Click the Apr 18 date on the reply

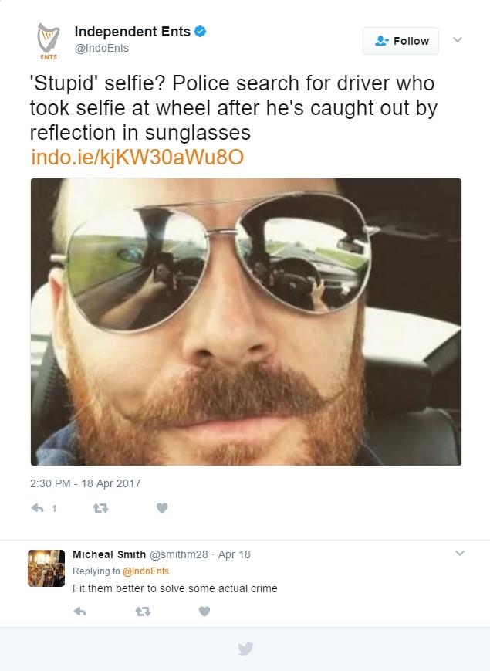point(235,554)
